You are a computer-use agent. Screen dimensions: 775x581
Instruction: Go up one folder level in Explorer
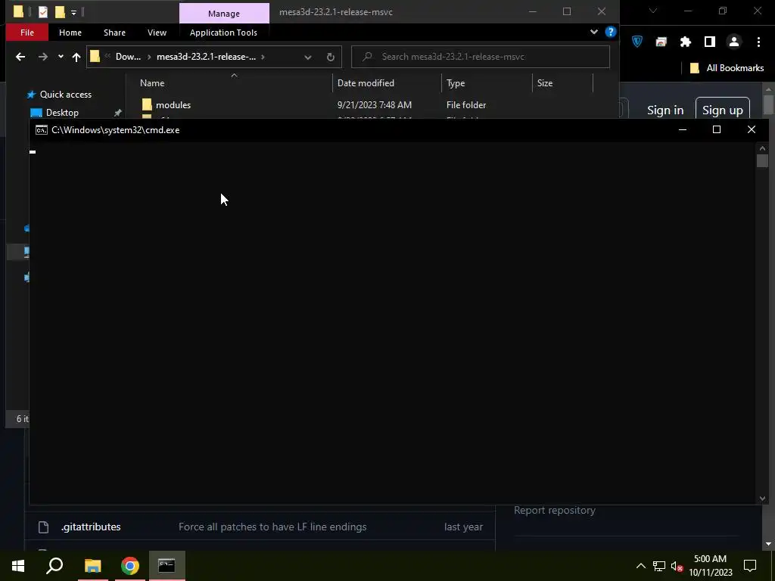click(76, 57)
